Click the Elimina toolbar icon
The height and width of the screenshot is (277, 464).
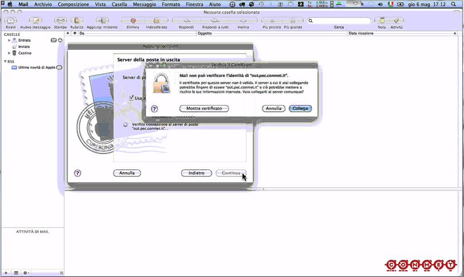click(133, 20)
